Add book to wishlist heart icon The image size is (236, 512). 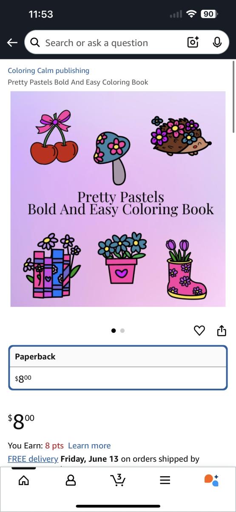coord(199,330)
